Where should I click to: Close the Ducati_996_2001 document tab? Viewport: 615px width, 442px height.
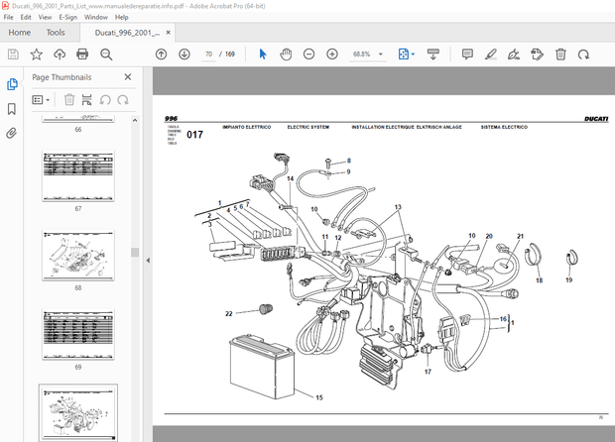coord(169,33)
